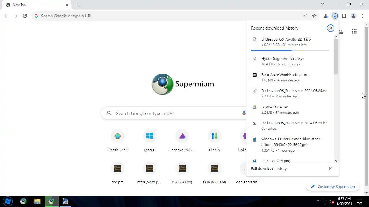Click the address bar

[x=170, y=16]
